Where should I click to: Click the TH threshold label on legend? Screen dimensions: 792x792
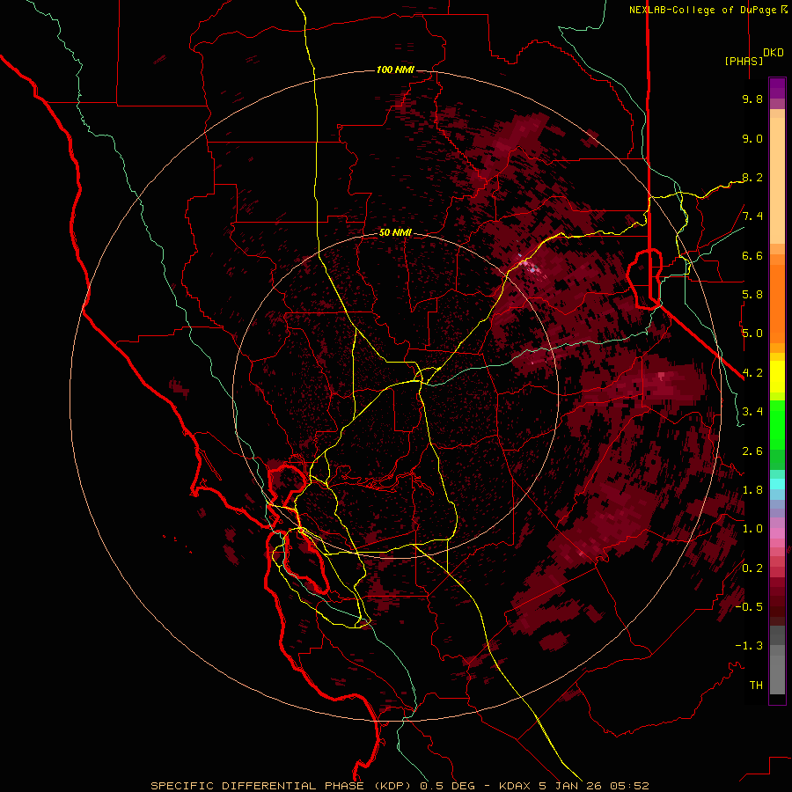point(756,686)
